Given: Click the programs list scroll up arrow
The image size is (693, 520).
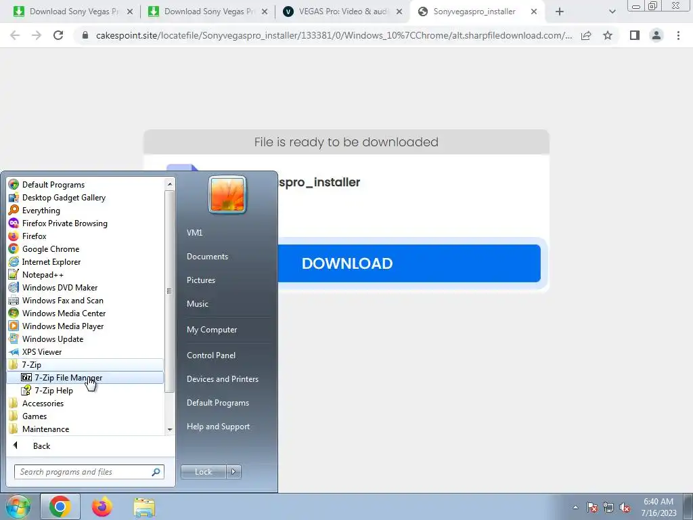Looking at the screenshot, I should (170, 184).
